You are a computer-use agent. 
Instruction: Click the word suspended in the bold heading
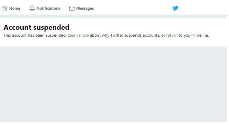[51, 28]
